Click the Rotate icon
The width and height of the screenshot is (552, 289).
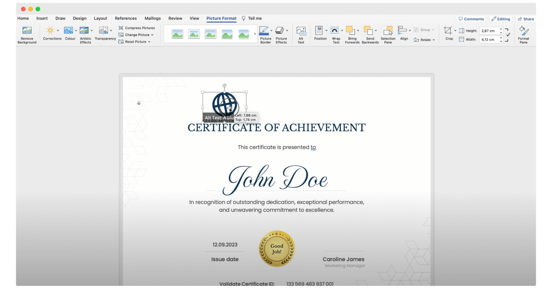416,40
